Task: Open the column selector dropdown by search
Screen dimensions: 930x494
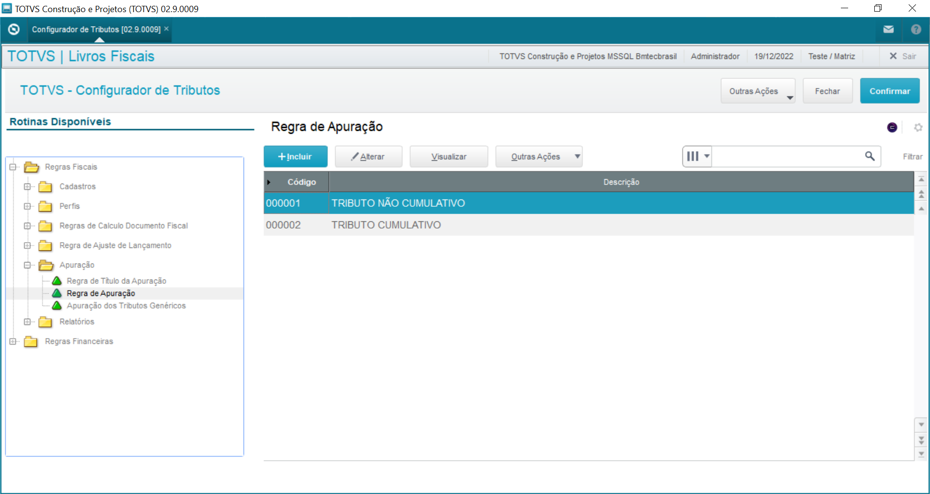Action: pyautogui.click(x=697, y=156)
